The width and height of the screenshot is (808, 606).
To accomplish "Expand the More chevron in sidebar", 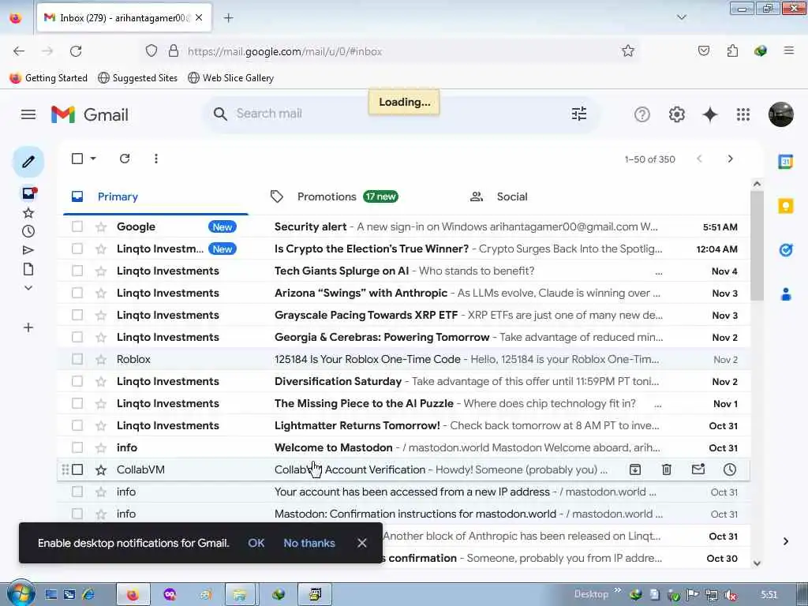I will click(28, 288).
